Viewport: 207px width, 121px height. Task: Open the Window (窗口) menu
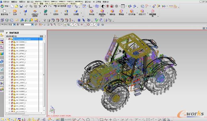point(88,2)
